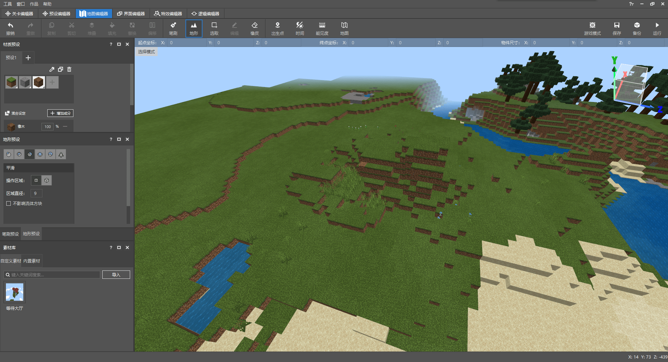The width and height of the screenshot is (668, 362).
Task: Open the 作品 menu
Action: tap(34, 4)
